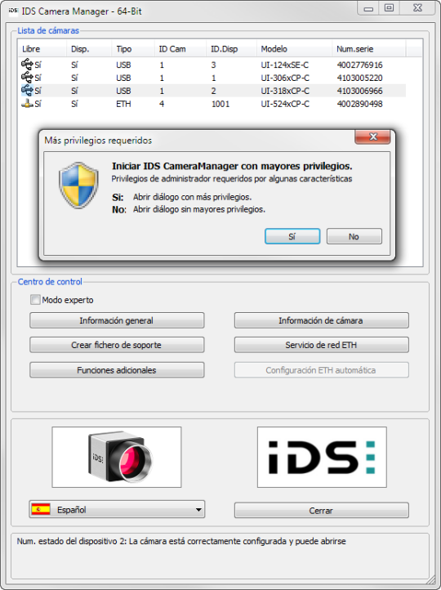This screenshot has width=441, height=590.
Task: Sort the list by the Tipo column header
Action: [133, 49]
